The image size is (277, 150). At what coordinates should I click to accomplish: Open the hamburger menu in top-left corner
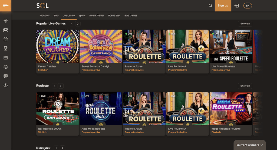[6, 6]
